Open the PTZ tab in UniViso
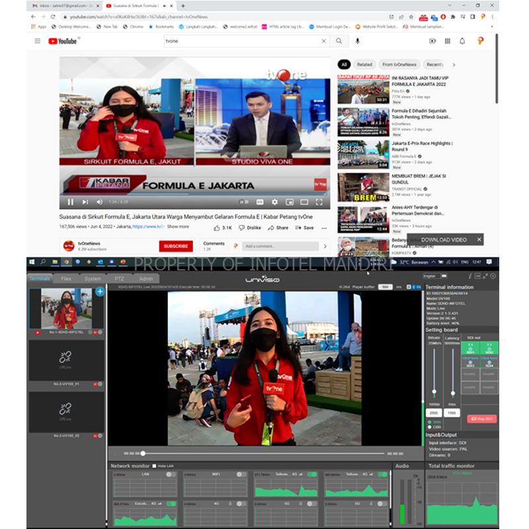 119,278
